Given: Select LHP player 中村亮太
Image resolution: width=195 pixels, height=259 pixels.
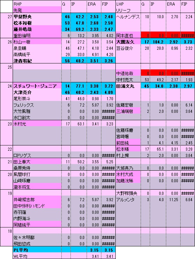Looking at the screenshot, I should tap(128, 80).
